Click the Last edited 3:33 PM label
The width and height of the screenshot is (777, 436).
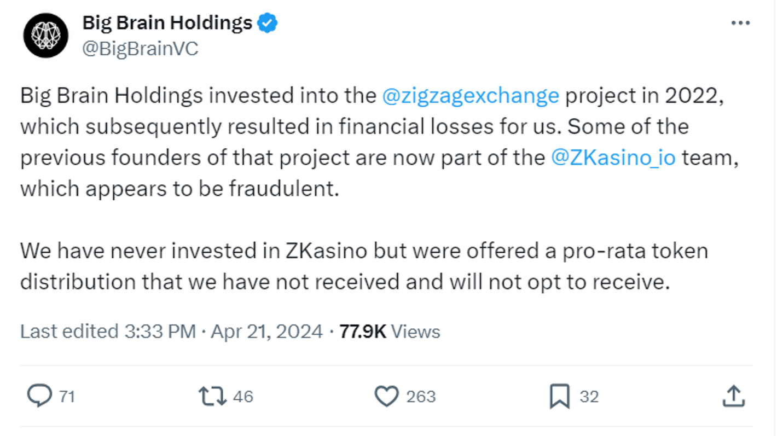107,331
